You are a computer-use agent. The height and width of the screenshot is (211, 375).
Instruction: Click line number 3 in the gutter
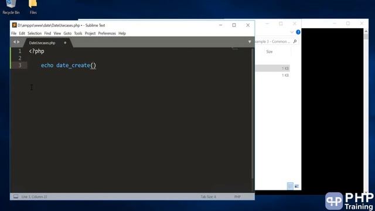20,65
